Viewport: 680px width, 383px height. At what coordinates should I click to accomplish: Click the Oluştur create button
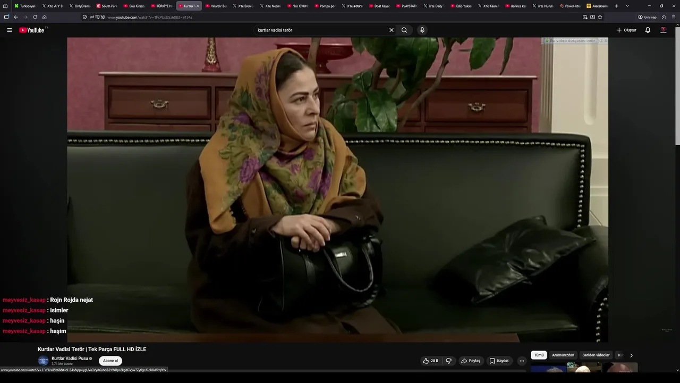pyautogui.click(x=626, y=30)
